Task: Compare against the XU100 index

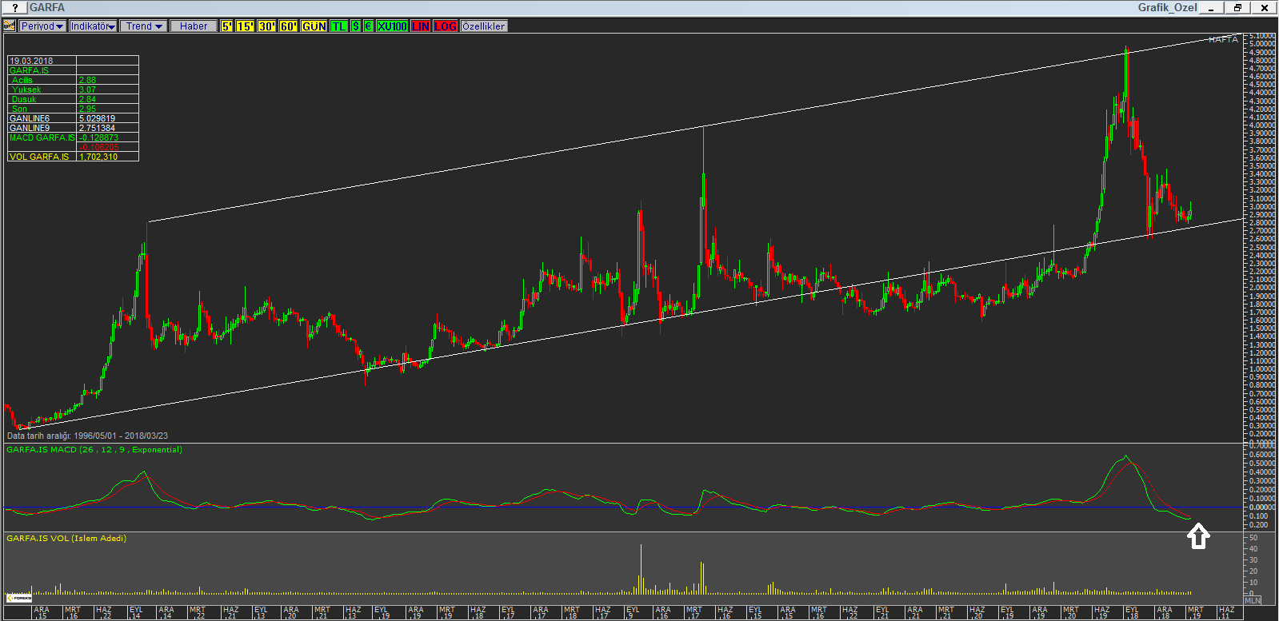Action: (x=392, y=26)
